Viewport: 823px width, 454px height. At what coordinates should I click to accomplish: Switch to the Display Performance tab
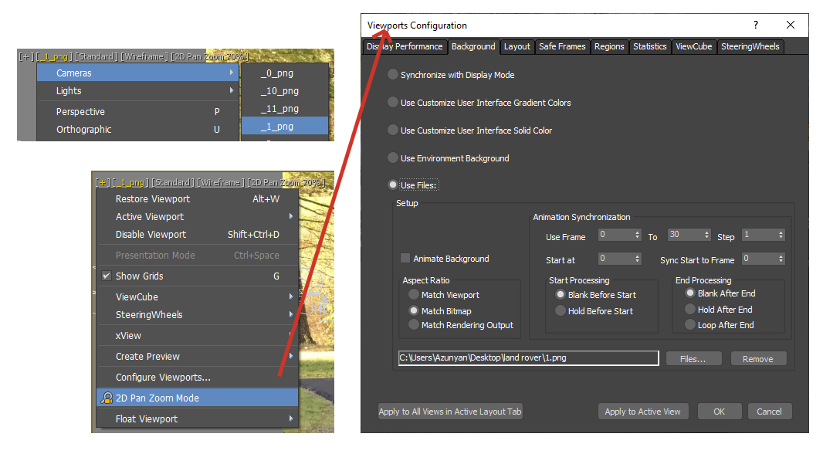coord(405,46)
